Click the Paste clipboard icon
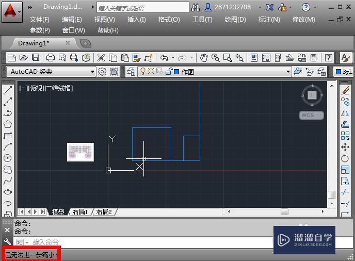The height and width of the screenshot is (261, 355). 125,58
